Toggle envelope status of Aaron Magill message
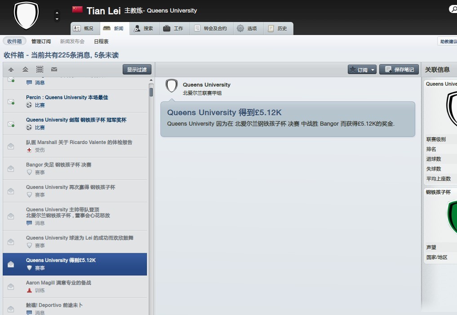The image size is (457, 315). [11, 286]
